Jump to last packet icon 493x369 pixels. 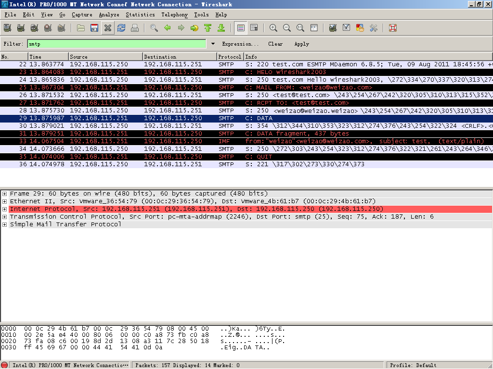pos(221,28)
